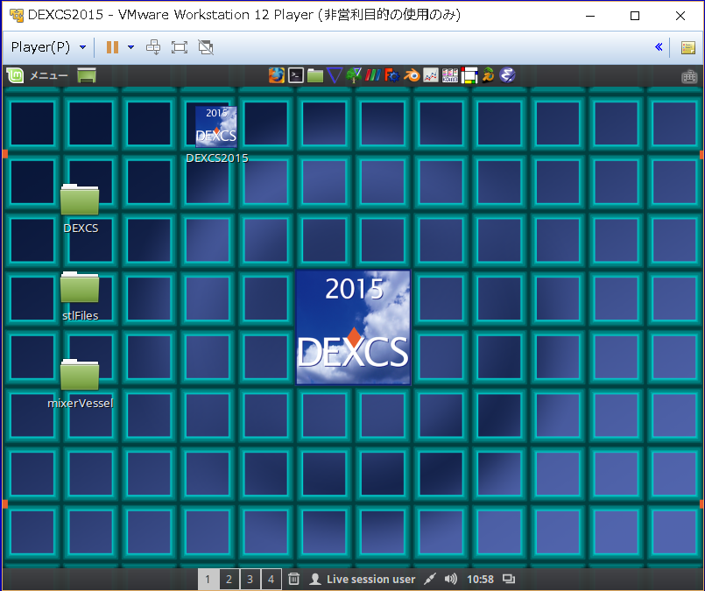Open the Linux Mint menu logo

[x=15, y=75]
